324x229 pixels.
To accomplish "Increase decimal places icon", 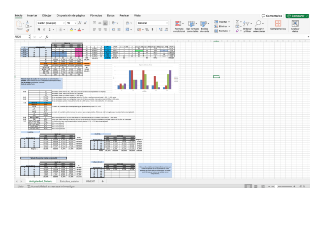I will (x=160, y=30).
